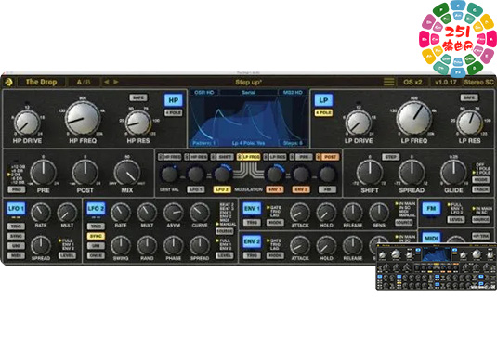Open the Stereo SC routing dropdown
Image resolution: width=497 pixels, height=337 pixels.
(x=478, y=82)
